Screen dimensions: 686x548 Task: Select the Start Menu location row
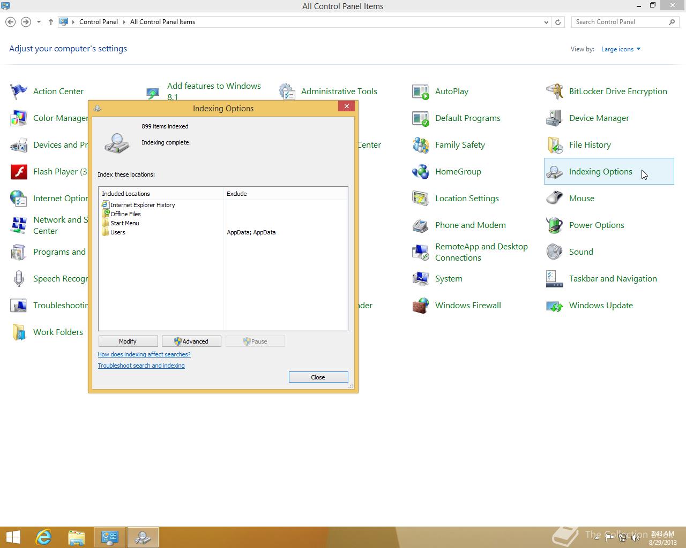223,223
